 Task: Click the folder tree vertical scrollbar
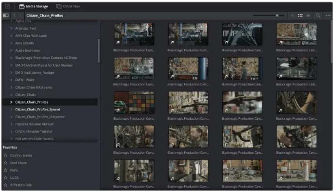tap(99, 51)
